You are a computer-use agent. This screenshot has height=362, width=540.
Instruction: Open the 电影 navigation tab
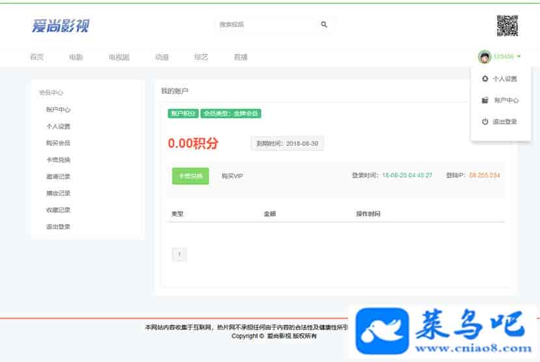[76, 57]
